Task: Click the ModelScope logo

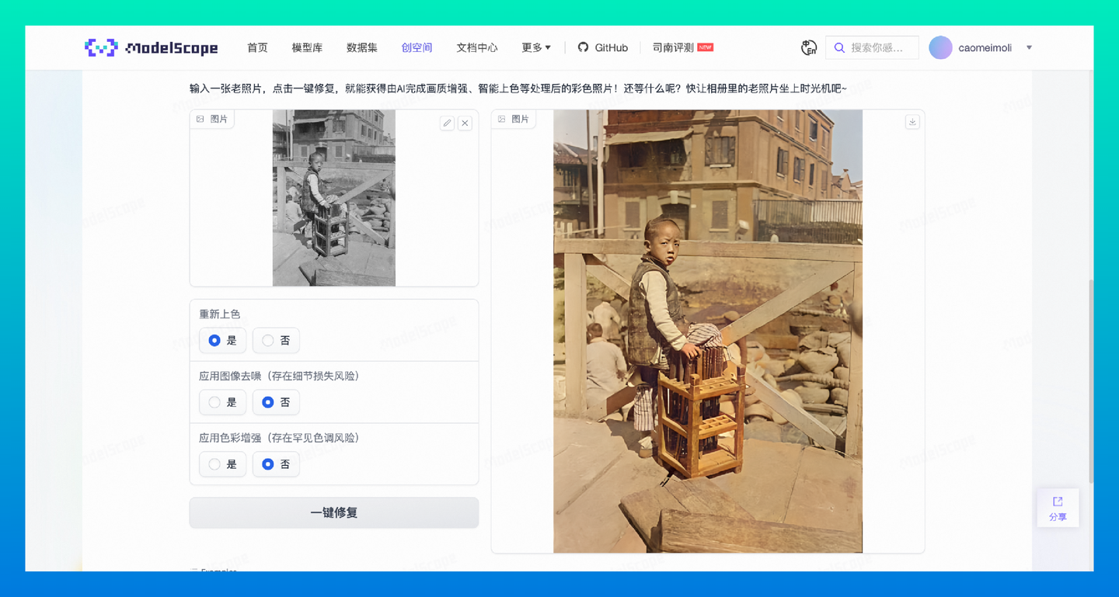Action: pyautogui.click(x=152, y=47)
